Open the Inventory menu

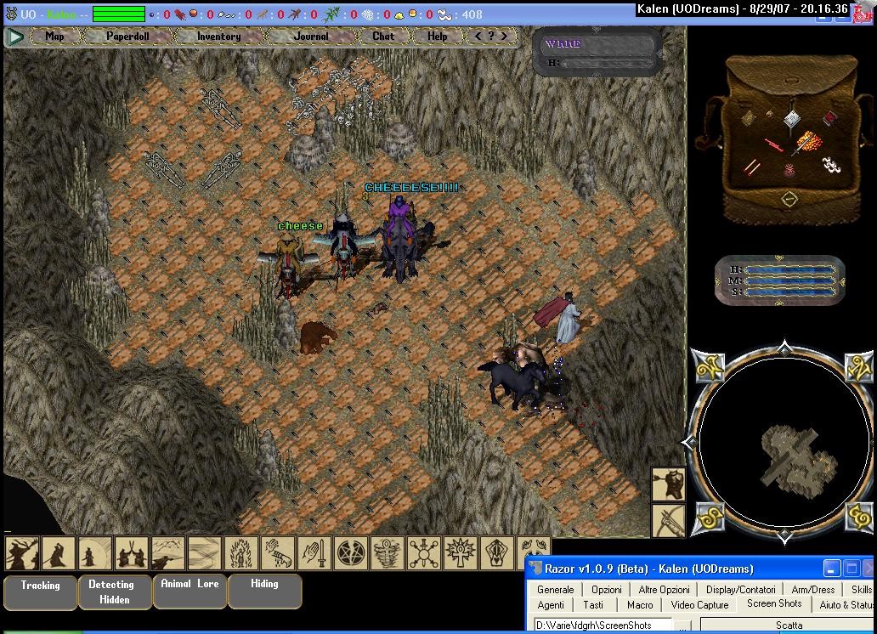point(218,37)
